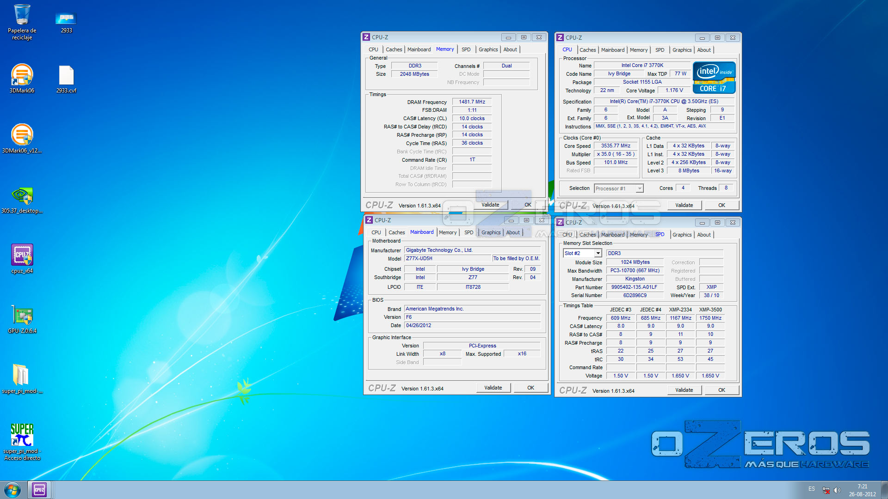Open Caches tab in Mainboard window

(396, 232)
